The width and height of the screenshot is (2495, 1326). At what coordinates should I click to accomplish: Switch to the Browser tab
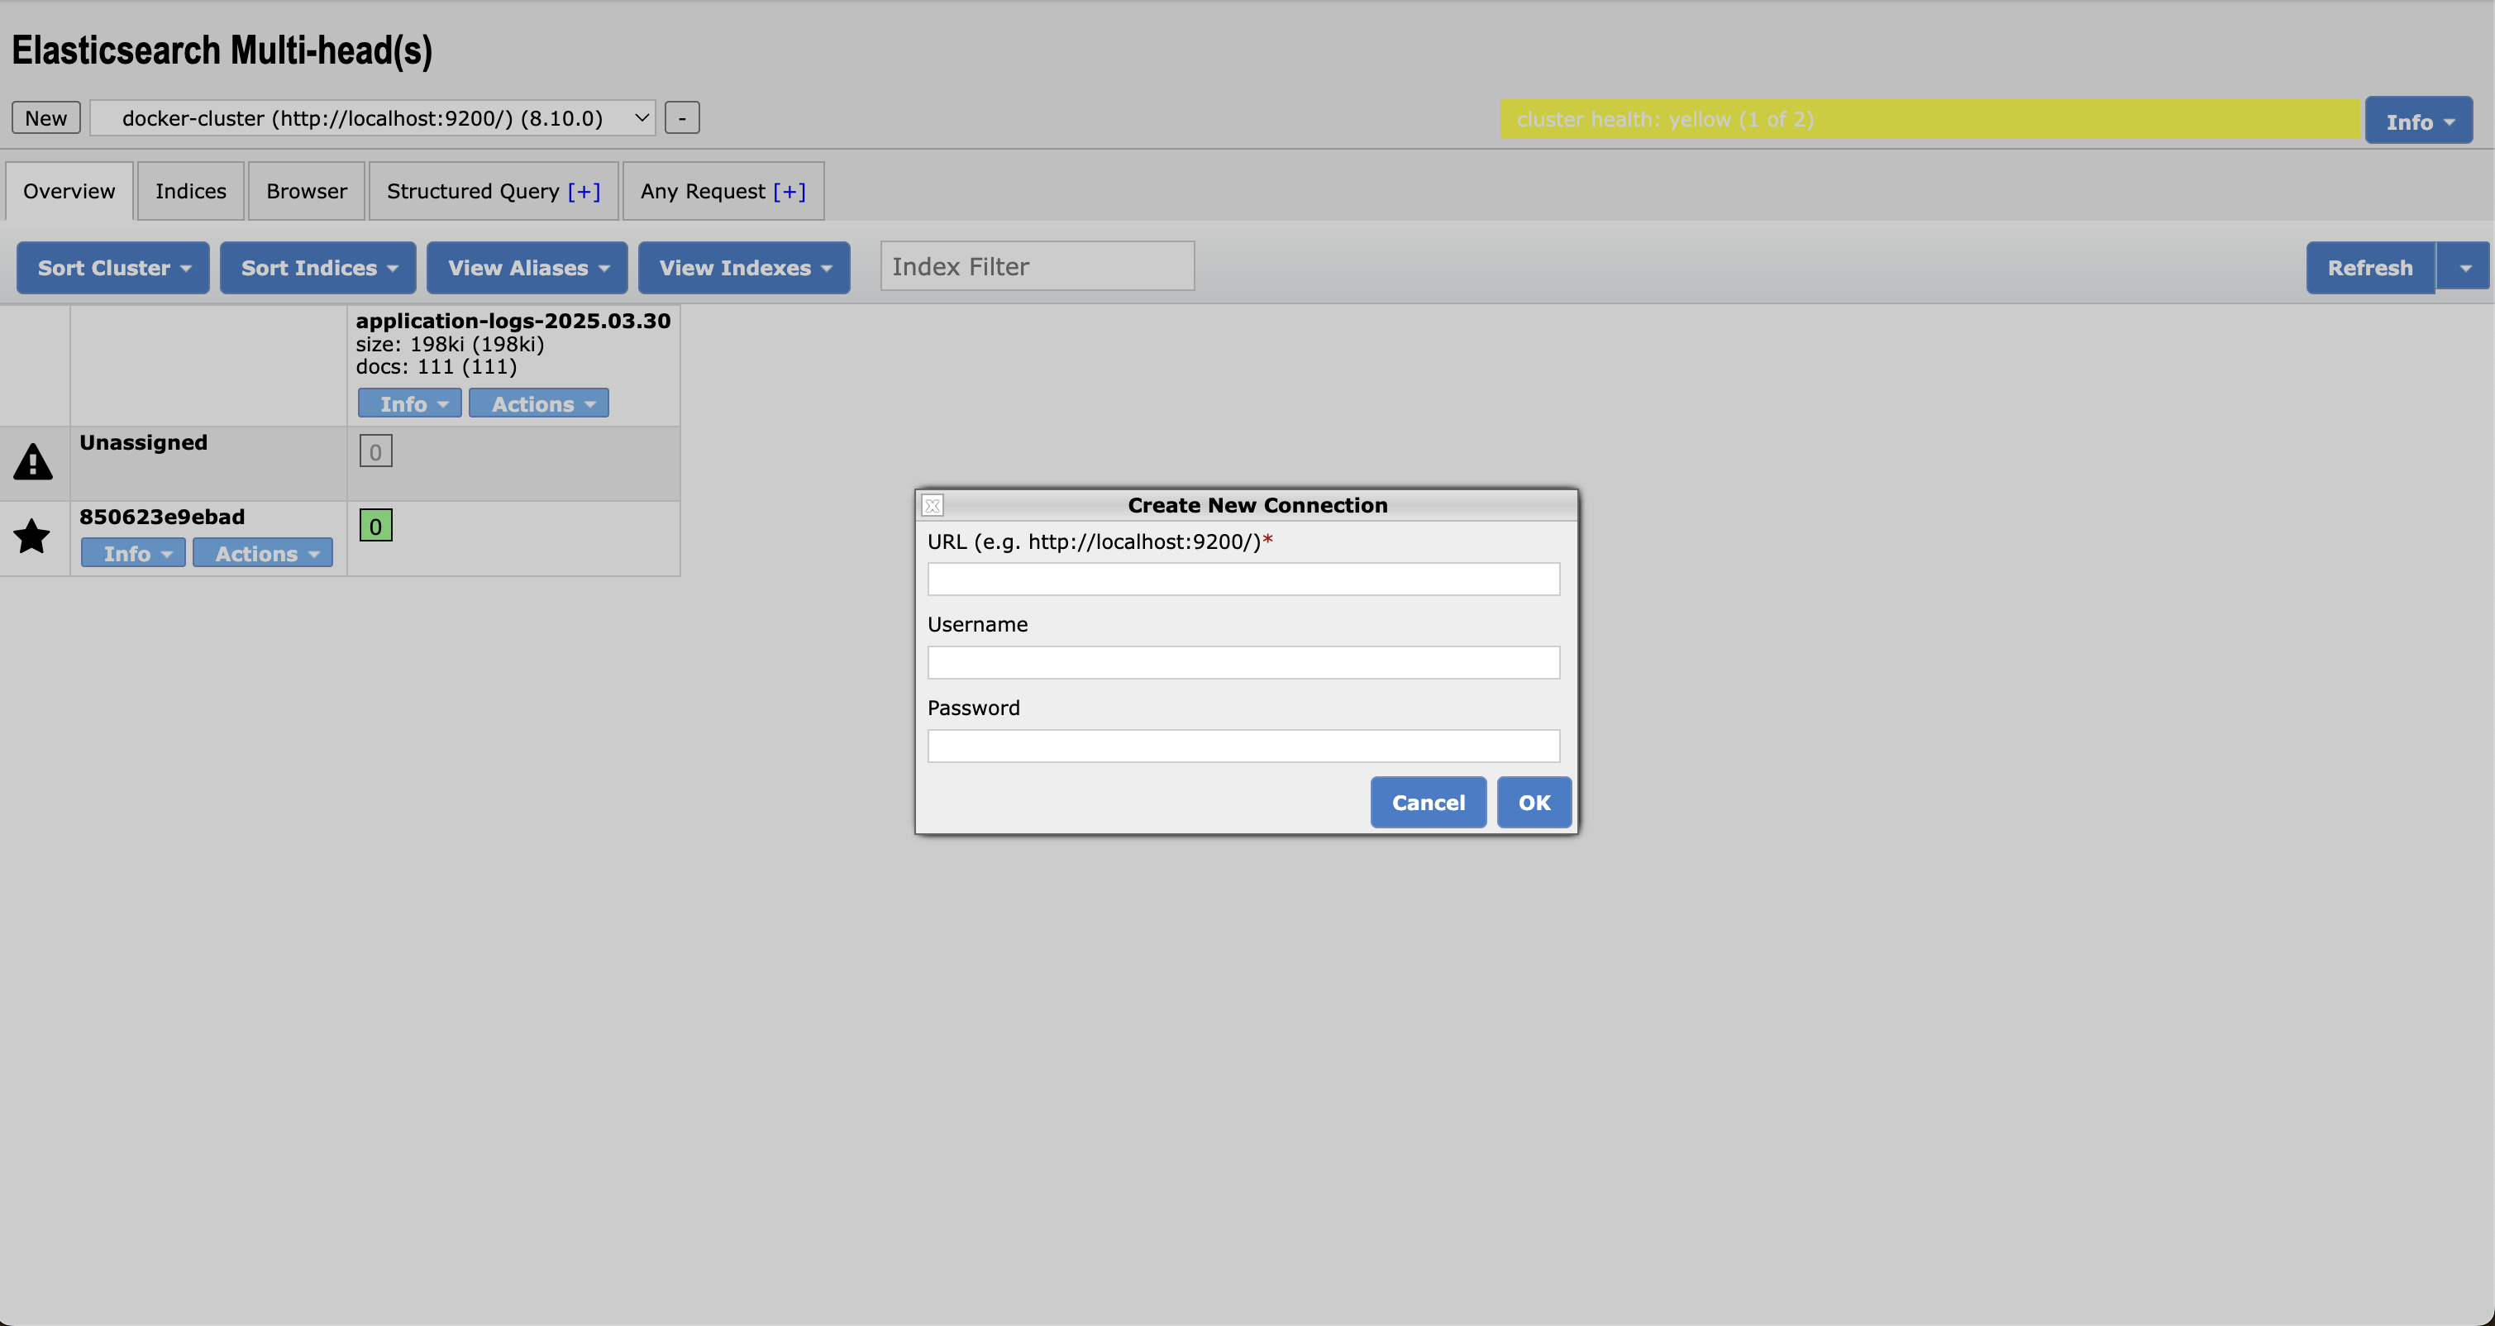tap(306, 192)
